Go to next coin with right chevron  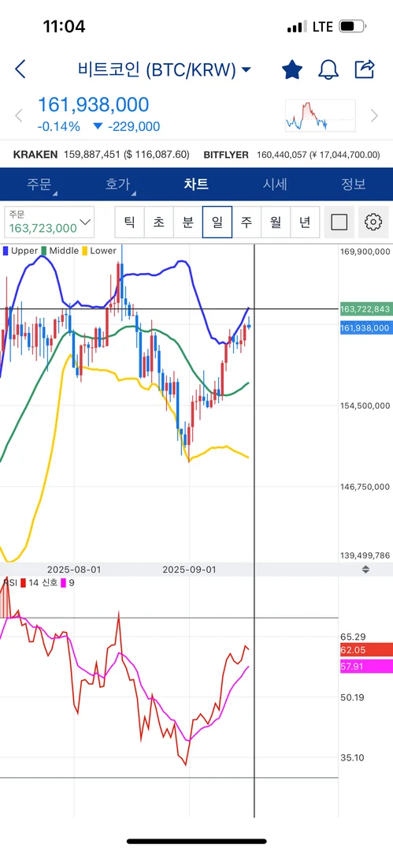point(374,115)
